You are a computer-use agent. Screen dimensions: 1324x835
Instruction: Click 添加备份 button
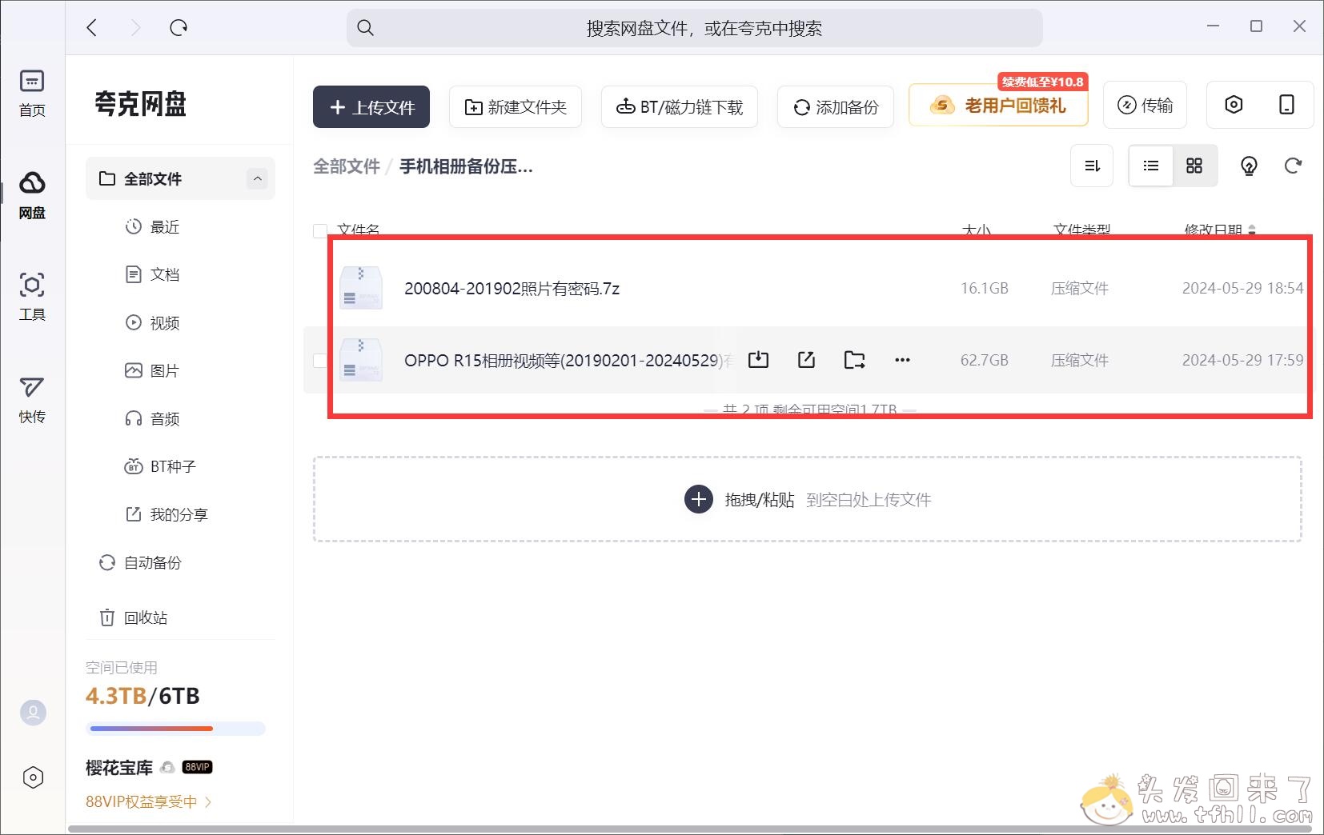coord(835,106)
